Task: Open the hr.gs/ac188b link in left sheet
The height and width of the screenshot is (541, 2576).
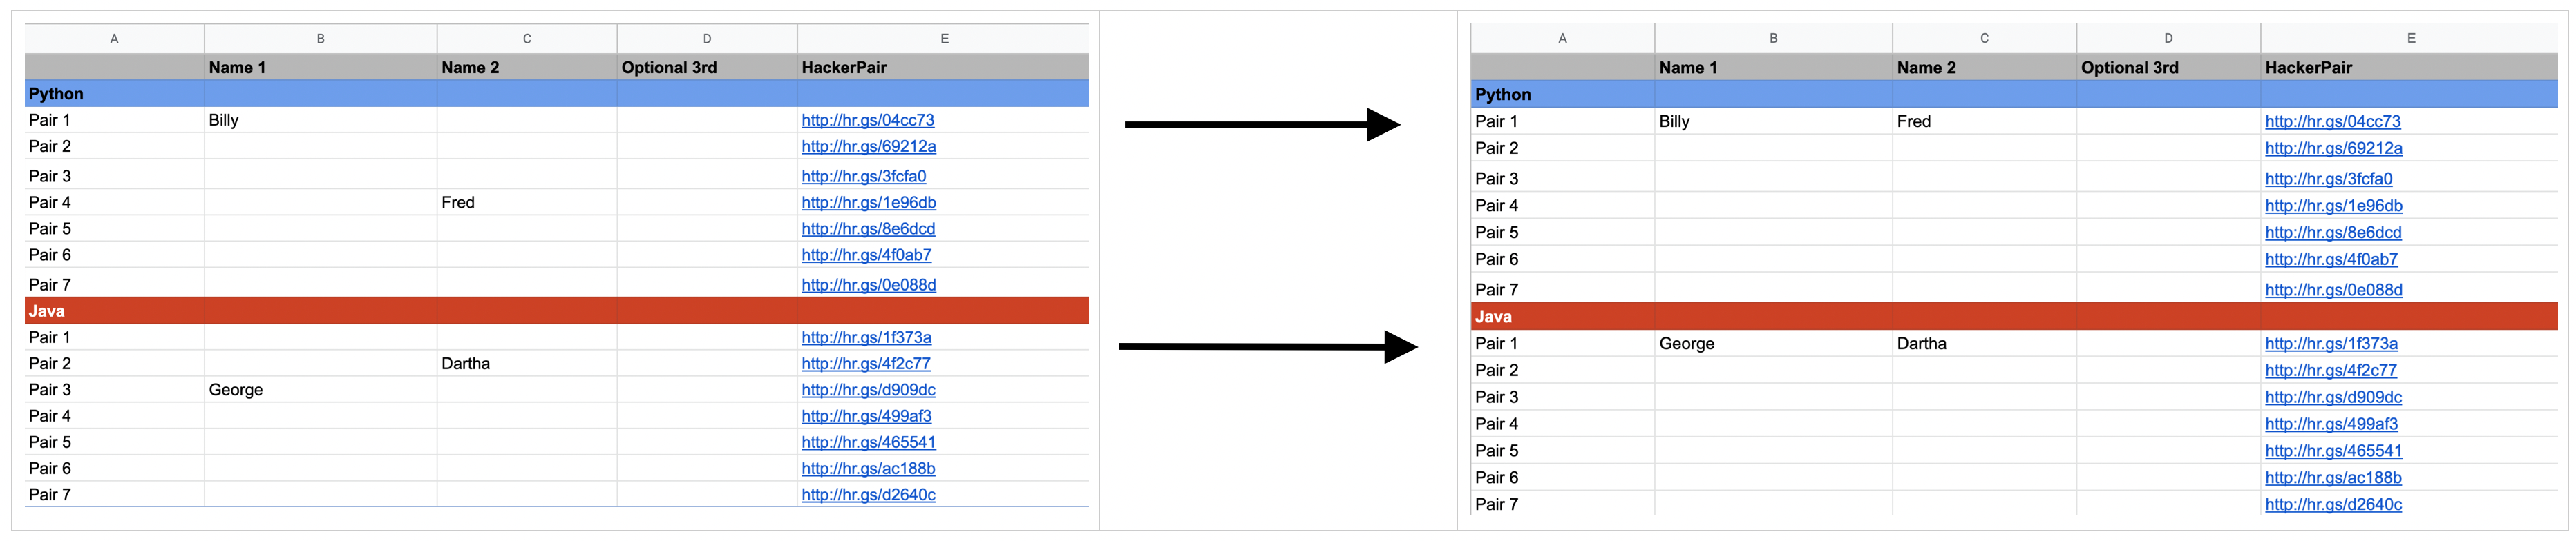Action: pyautogui.click(x=868, y=468)
